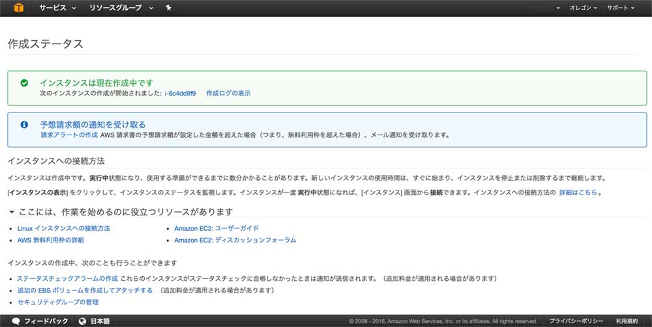652x327 pixels.
Task: Collapse the helpful resources section triangle
Action: click(x=11, y=213)
